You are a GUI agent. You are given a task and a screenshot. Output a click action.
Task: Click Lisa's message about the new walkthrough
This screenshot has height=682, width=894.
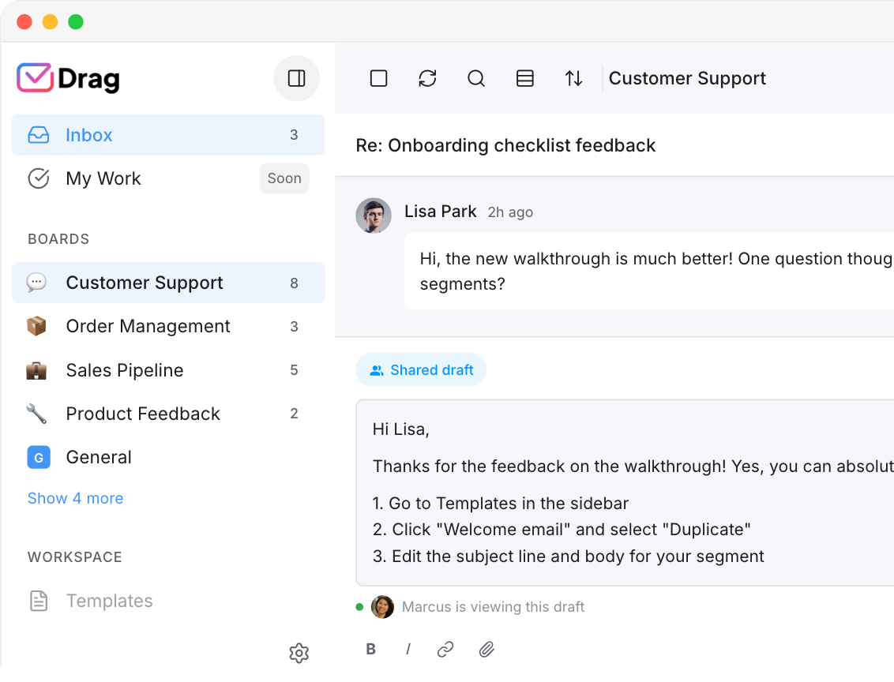pos(649,272)
